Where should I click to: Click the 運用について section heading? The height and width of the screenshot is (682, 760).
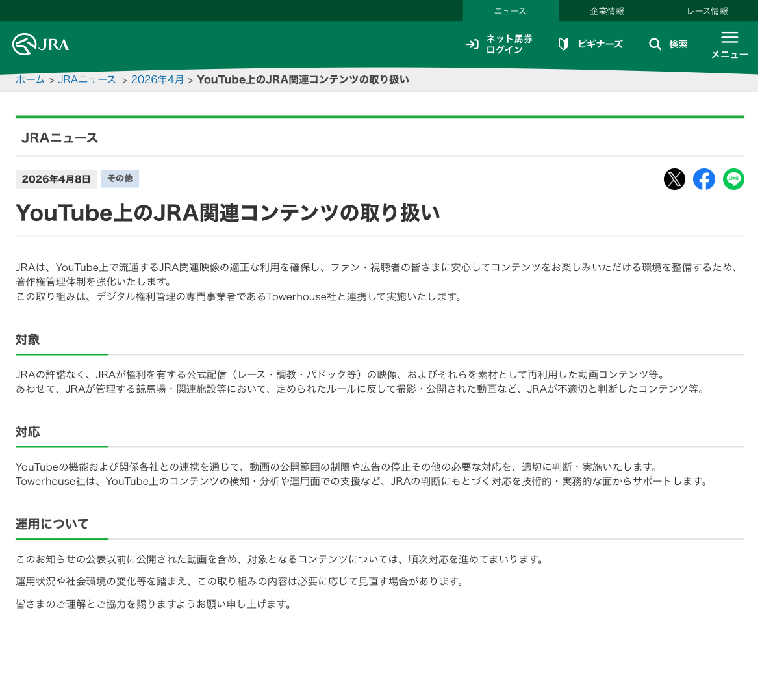click(52, 524)
